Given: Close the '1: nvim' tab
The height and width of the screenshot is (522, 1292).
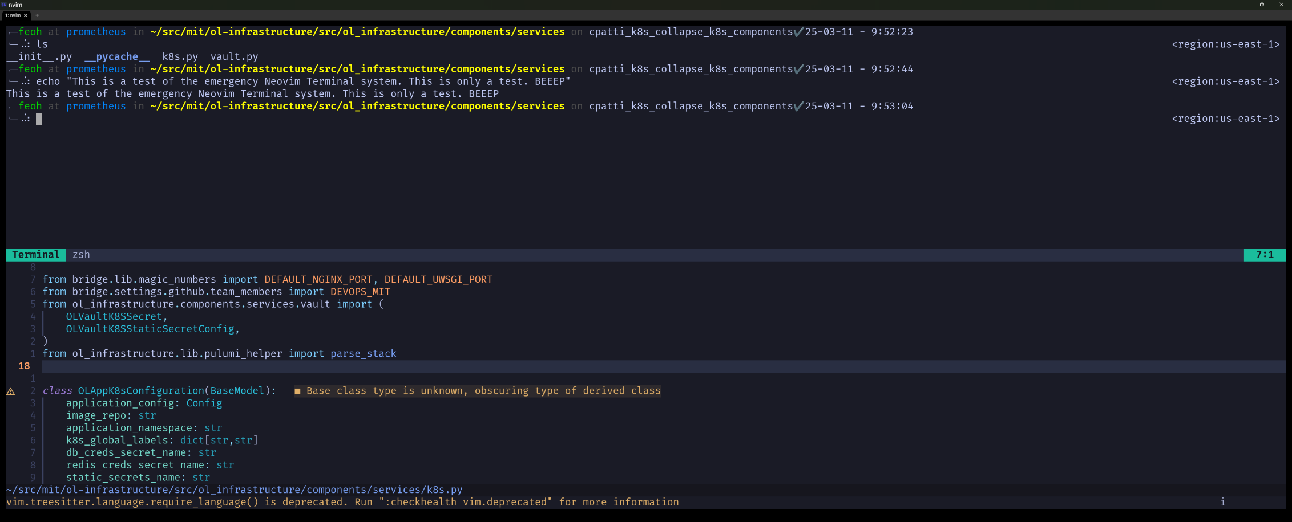Looking at the screenshot, I should [x=26, y=15].
